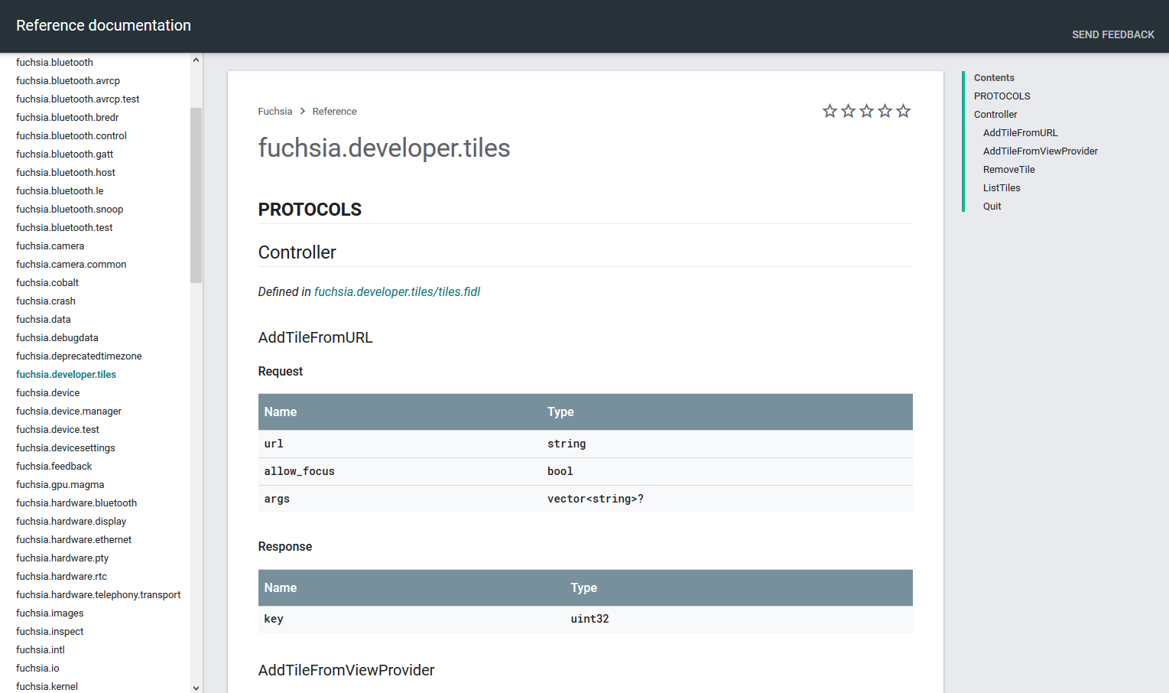Open fuchsia.cobalt in sidebar

click(47, 282)
